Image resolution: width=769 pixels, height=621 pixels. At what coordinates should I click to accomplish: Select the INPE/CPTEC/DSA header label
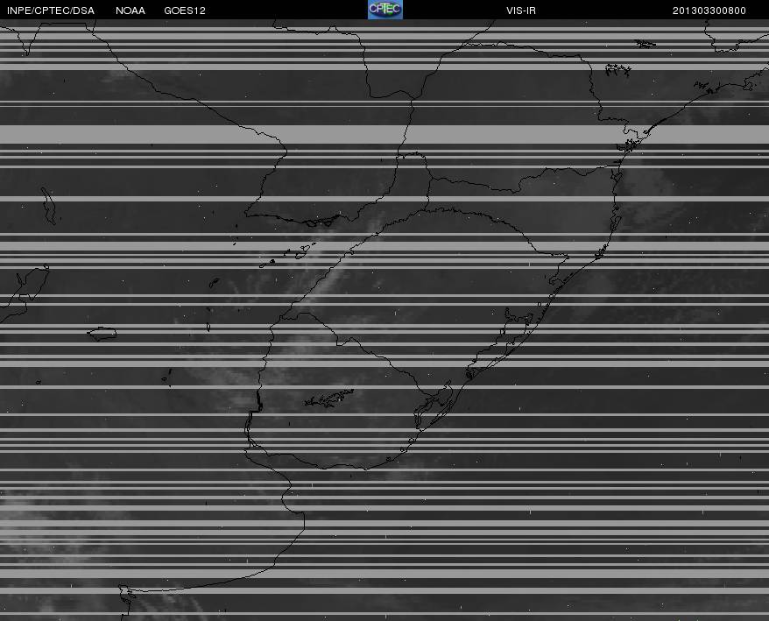pos(51,11)
